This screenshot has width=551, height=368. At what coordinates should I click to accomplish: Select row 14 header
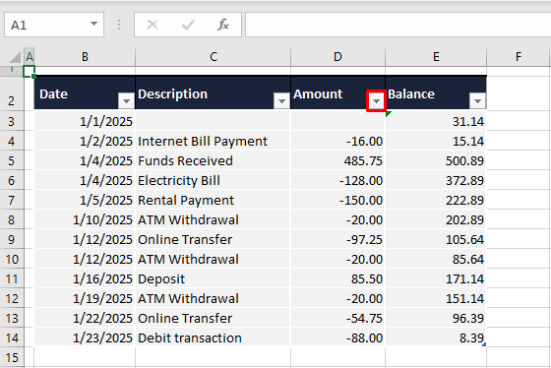[x=12, y=337]
